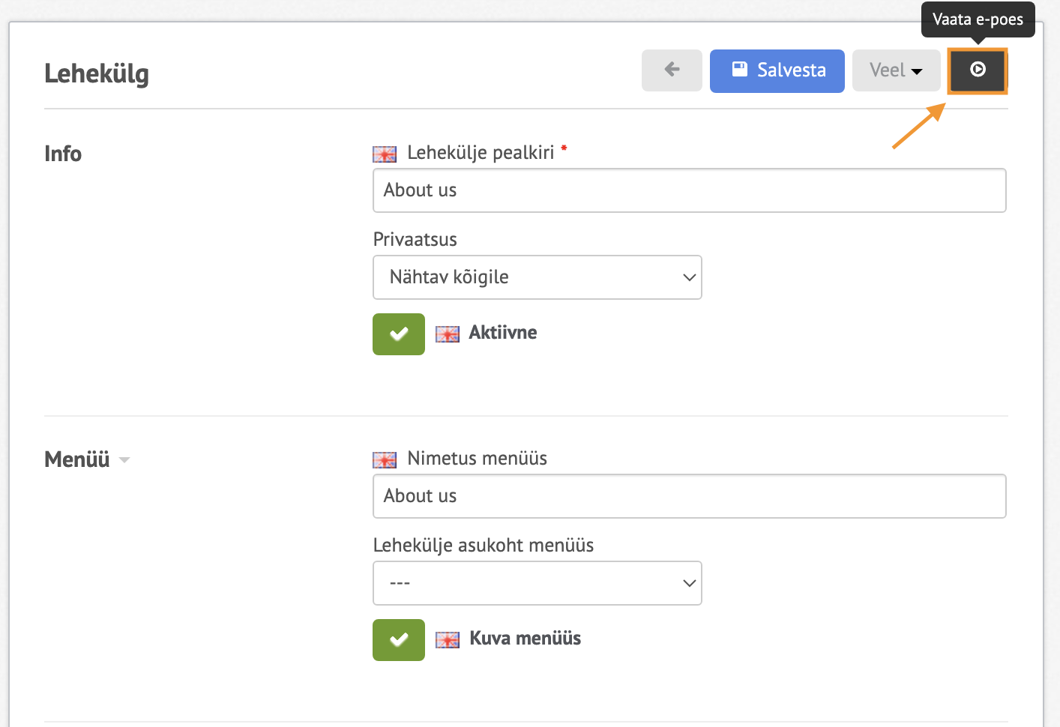The width and height of the screenshot is (1060, 727).
Task: Open the Lehekülje asukoht menüüs dropdown
Action: coord(537,583)
